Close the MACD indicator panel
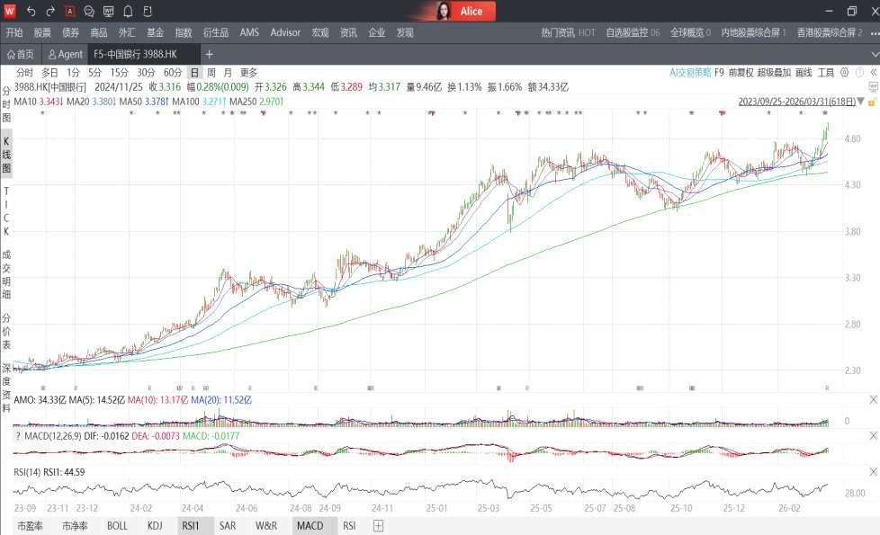 [872, 436]
